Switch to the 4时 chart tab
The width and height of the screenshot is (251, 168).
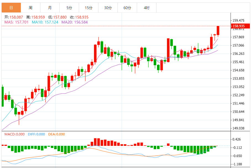(147, 8)
